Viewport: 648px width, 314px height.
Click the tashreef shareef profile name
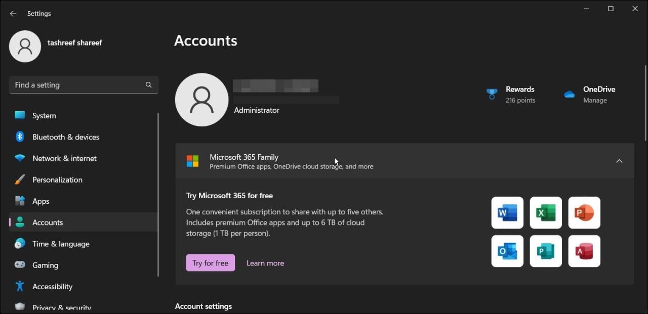pyautogui.click(x=74, y=43)
